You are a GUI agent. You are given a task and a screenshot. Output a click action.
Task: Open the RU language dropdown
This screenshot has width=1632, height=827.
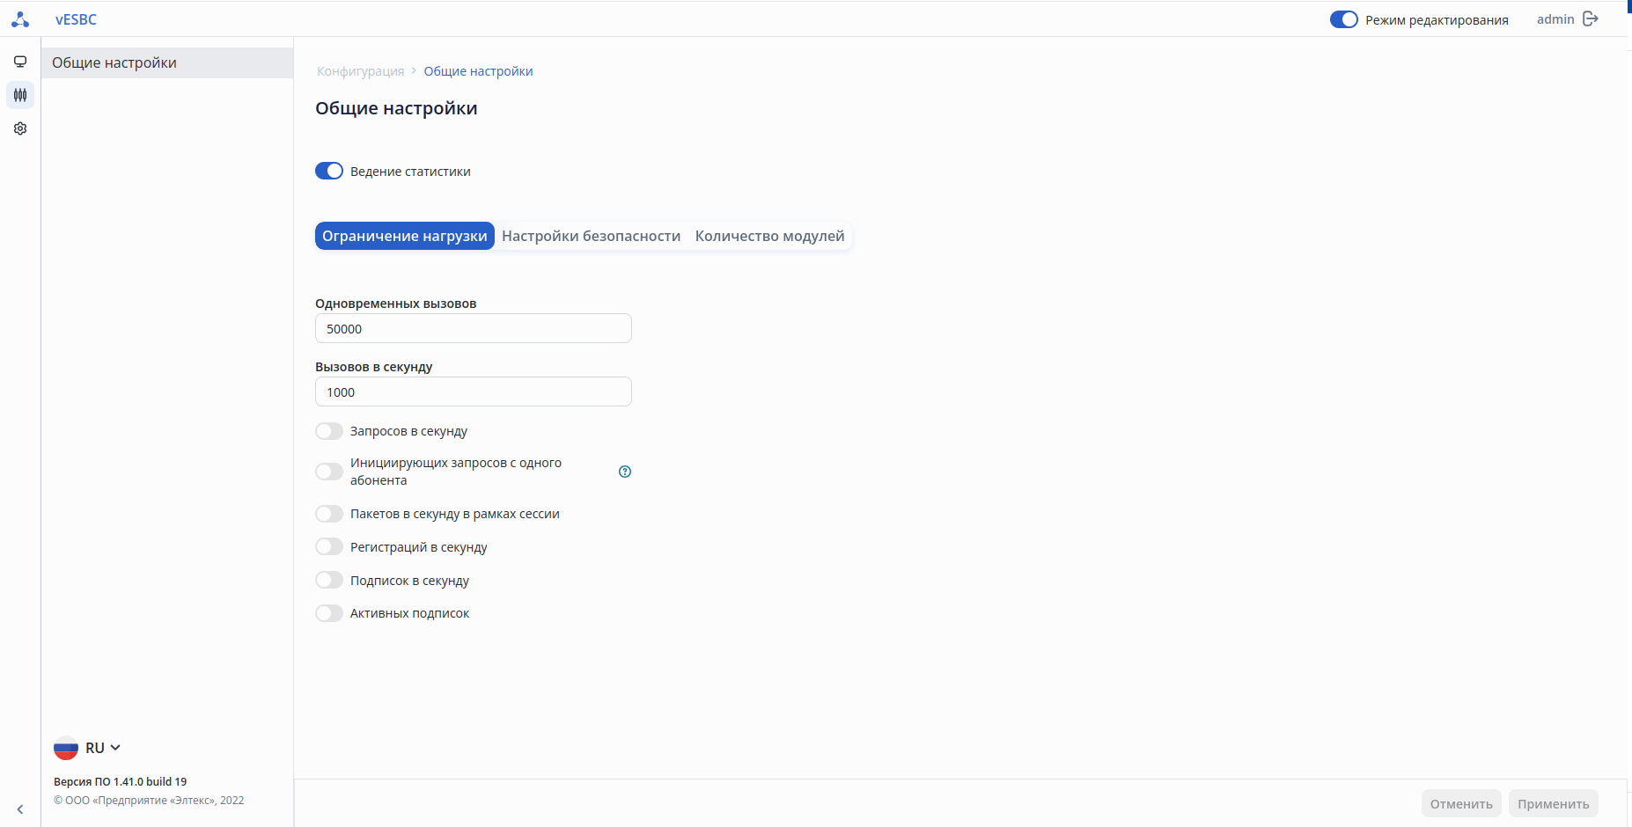click(103, 748)
